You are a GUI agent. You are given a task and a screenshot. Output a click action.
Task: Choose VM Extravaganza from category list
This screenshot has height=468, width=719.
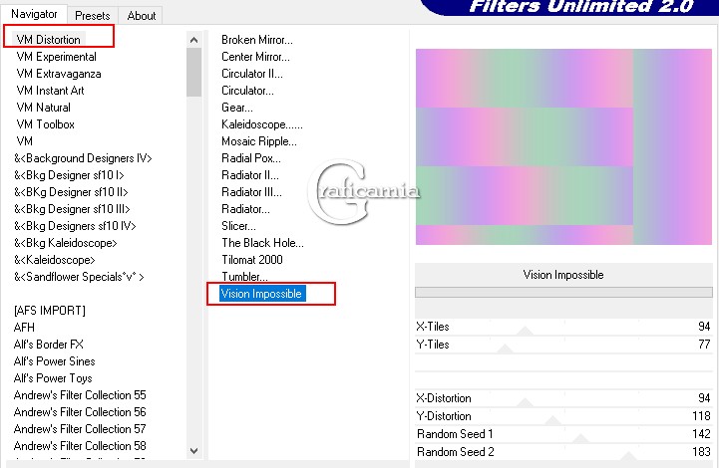coord(58,74)
